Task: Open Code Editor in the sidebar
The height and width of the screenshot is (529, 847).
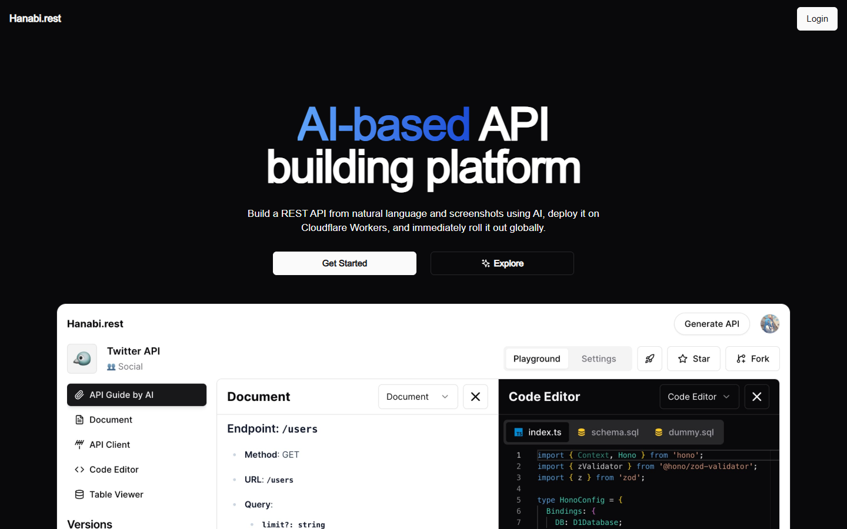Action: tap(136, 470)
